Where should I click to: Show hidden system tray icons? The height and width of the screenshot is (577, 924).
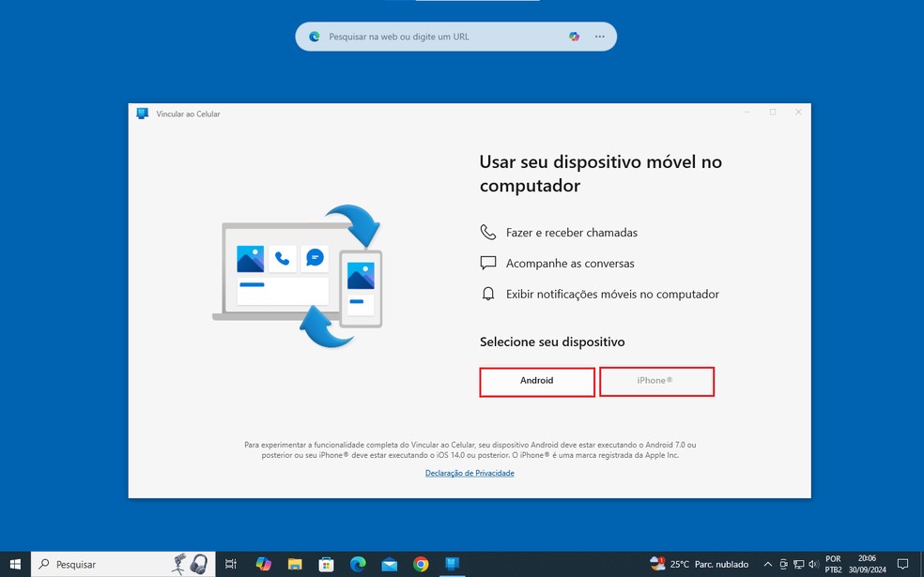tap(768, 564)
